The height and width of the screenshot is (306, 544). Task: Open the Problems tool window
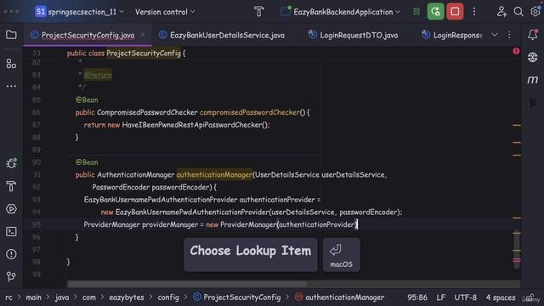[x=11, y=254]
